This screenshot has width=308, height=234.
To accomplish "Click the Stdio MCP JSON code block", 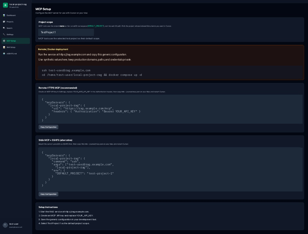I will [170, 169].
